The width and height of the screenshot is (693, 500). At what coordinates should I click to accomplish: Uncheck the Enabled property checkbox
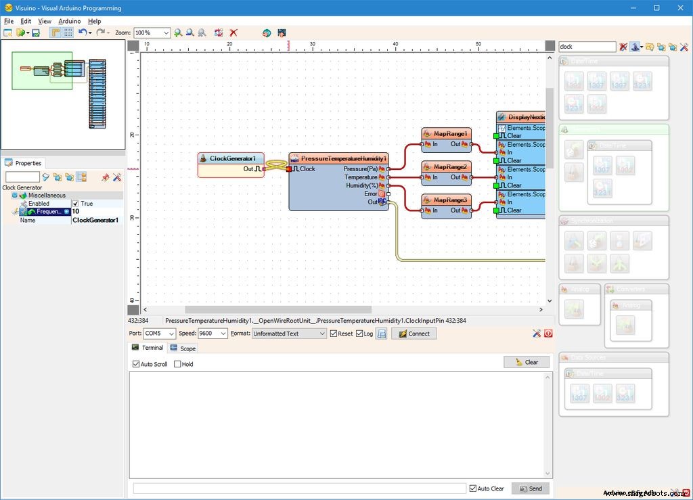pyautogui.click(x=76, y=204)
